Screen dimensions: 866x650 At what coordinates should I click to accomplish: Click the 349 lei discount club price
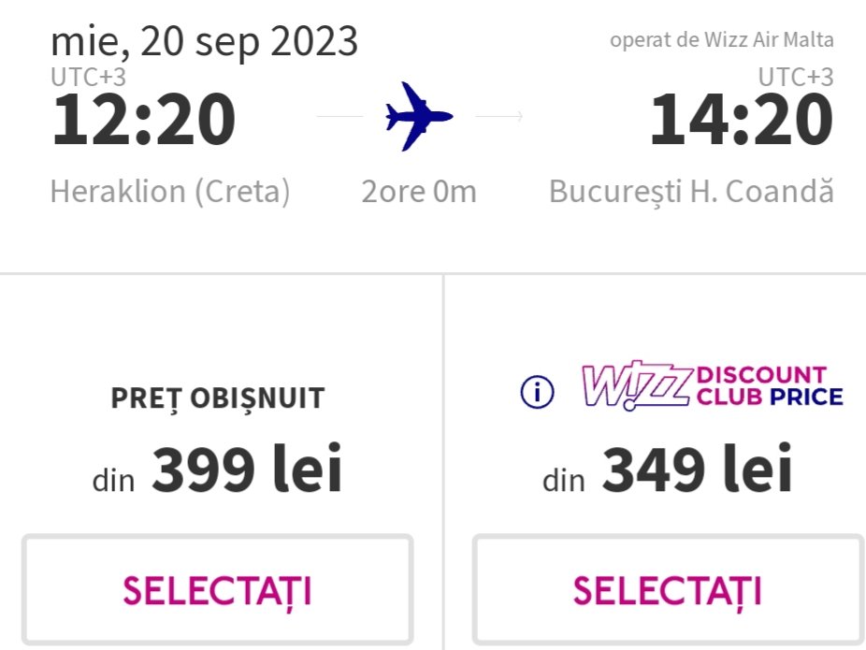(697, 470)
